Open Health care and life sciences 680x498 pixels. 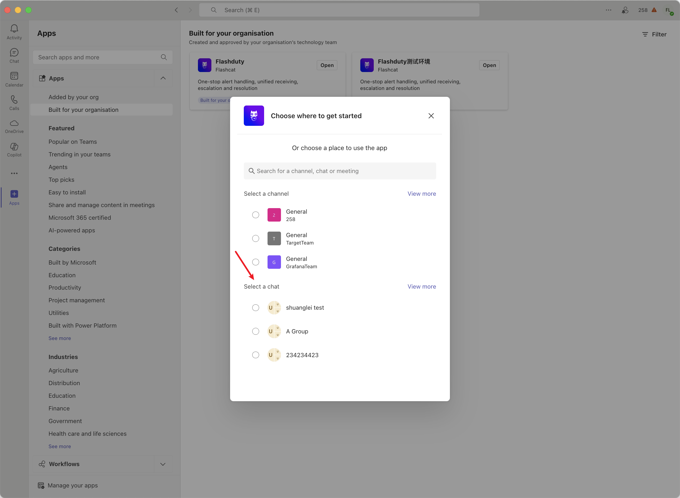87,434
